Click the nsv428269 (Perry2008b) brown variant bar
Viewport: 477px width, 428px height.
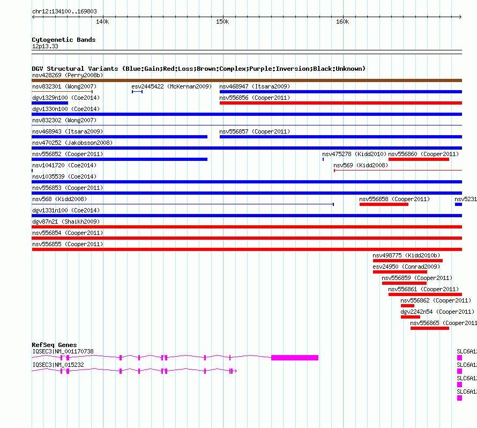[247, 80]
